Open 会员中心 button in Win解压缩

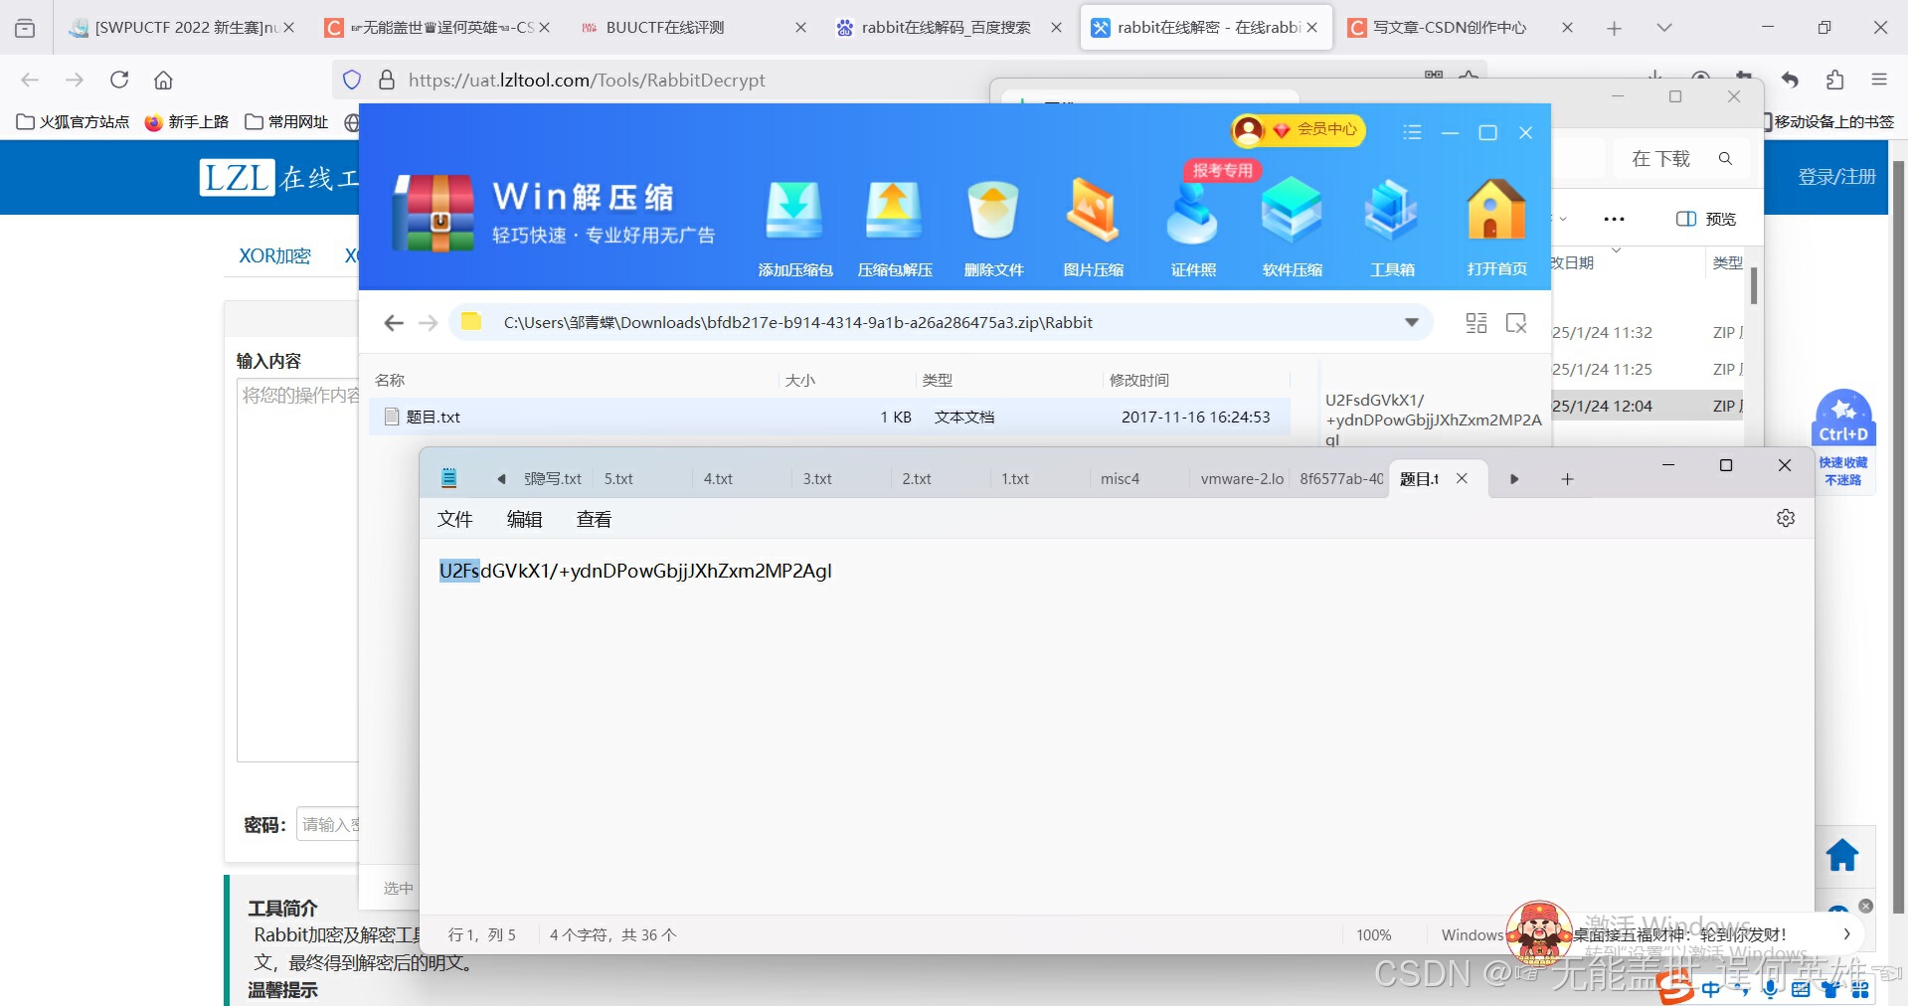[1299, 130]
